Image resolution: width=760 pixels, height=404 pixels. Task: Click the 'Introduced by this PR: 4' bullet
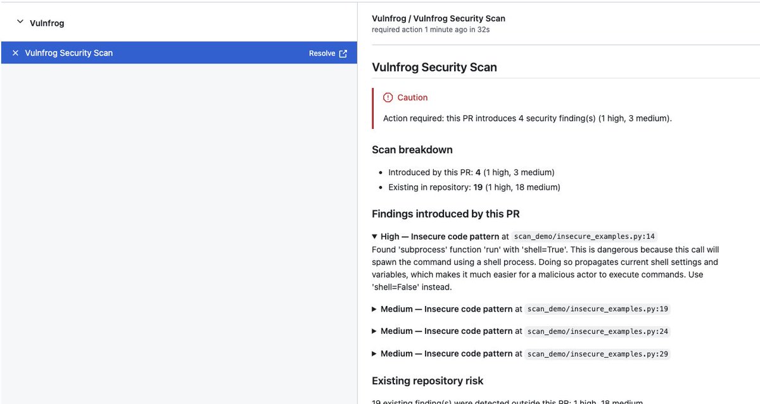(471, 173)
